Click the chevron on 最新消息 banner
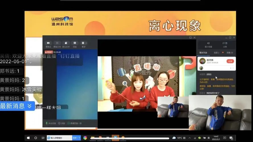Screen dimensions: 253x142 30,106
